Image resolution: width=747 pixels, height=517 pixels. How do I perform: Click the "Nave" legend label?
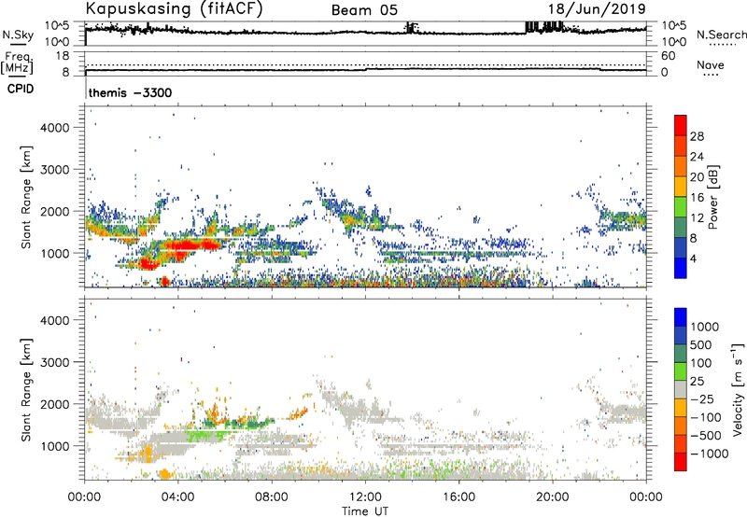(x=711, y=64)
